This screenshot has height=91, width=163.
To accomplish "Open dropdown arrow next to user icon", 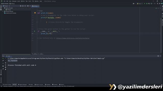I will (x=135, y=4).
